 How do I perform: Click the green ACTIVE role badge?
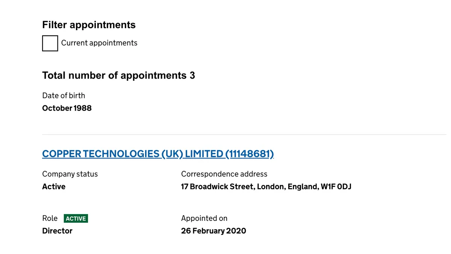pyautogui.click(x=76, y=219)
